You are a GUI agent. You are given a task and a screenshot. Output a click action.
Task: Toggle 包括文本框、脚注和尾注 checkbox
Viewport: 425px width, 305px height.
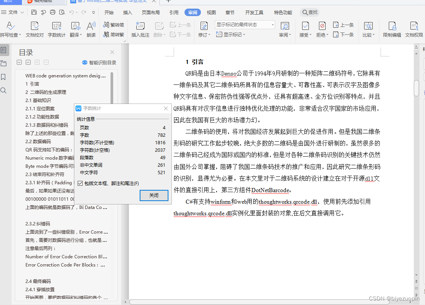(x=81, y=183)
